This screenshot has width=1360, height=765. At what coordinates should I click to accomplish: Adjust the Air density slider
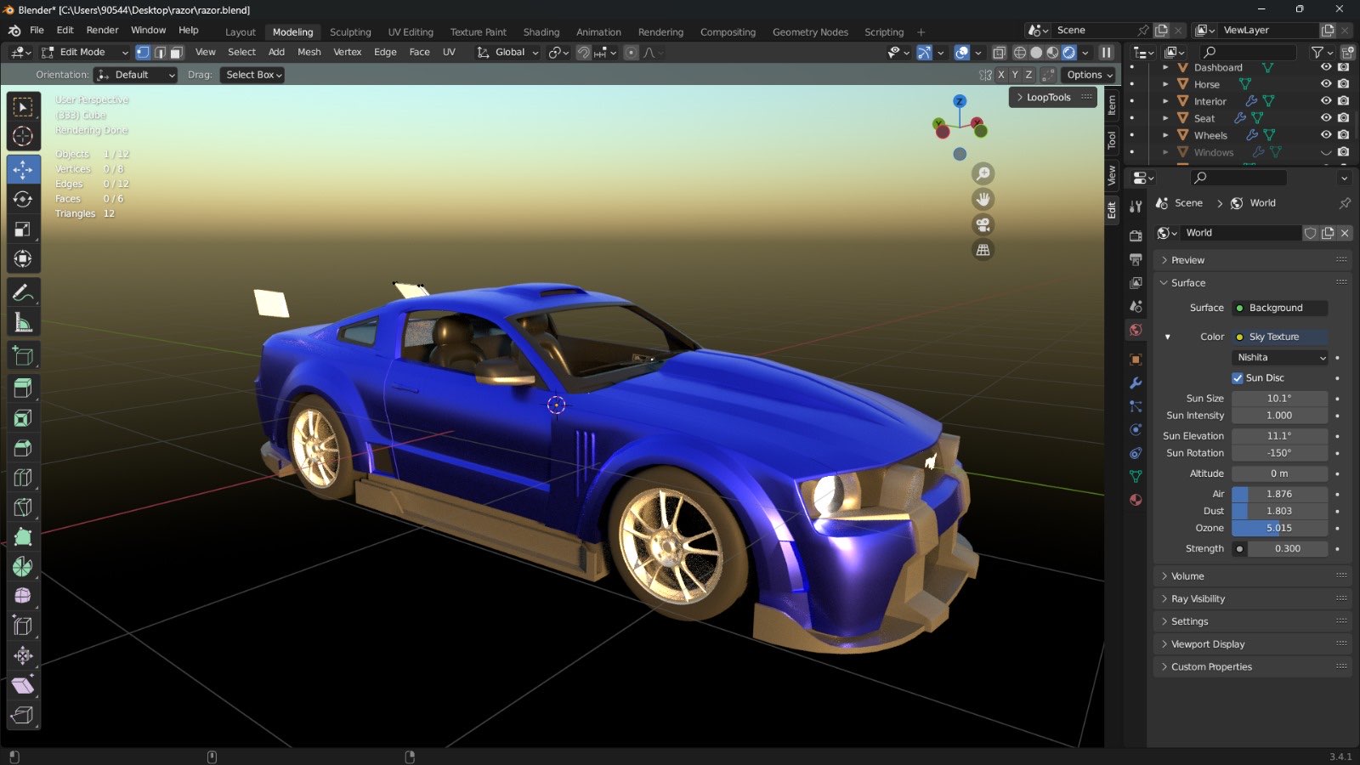[1279, 495]
